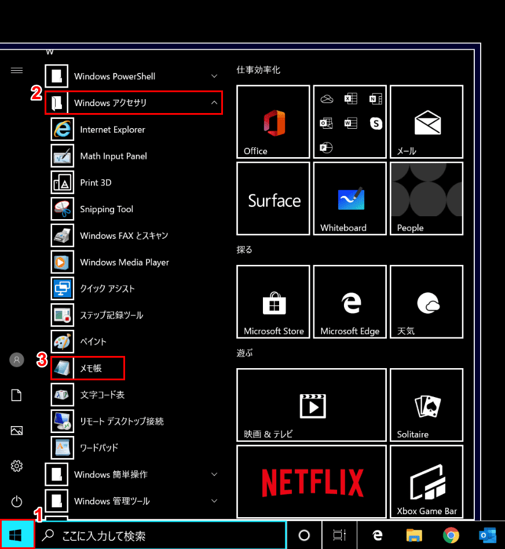505x549 pixels.
Task: Open メモ帳 (Notepad)
Action: [88, 368]
